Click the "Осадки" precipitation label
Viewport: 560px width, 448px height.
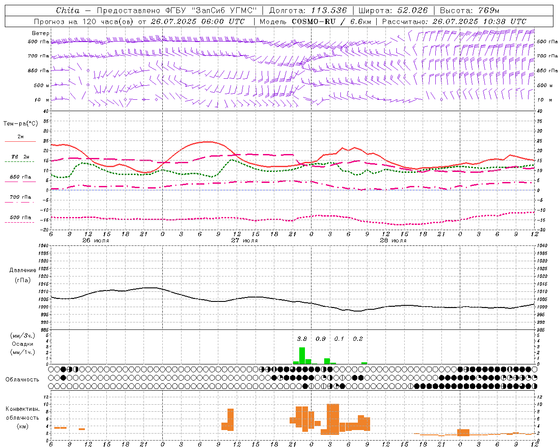(23, 344)
